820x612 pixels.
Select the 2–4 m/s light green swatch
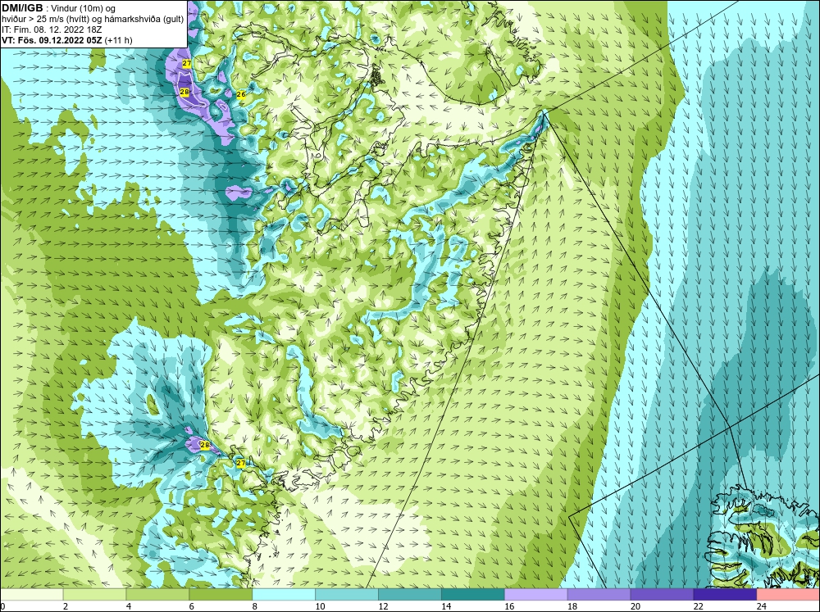[94, 595]
